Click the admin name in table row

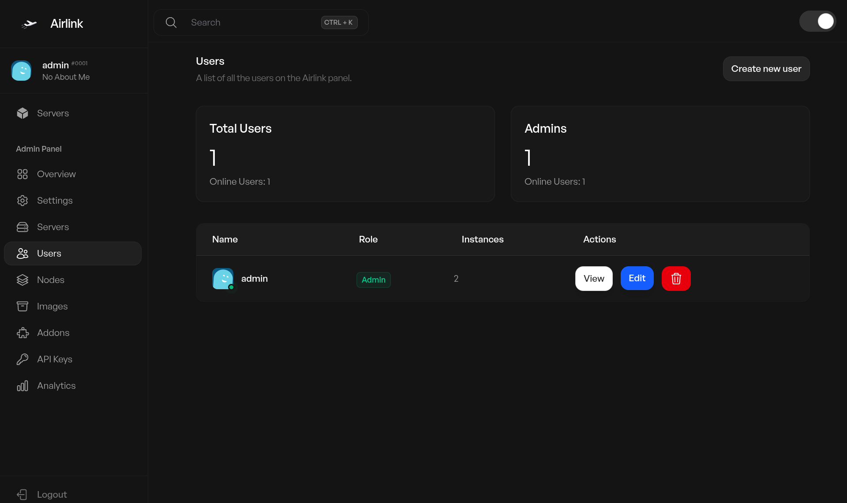(x=255, y=279)
